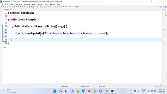Click the Previous Annotation toolbar icon
The width and height of the screenshot is (167, 94).
point(60,7)
